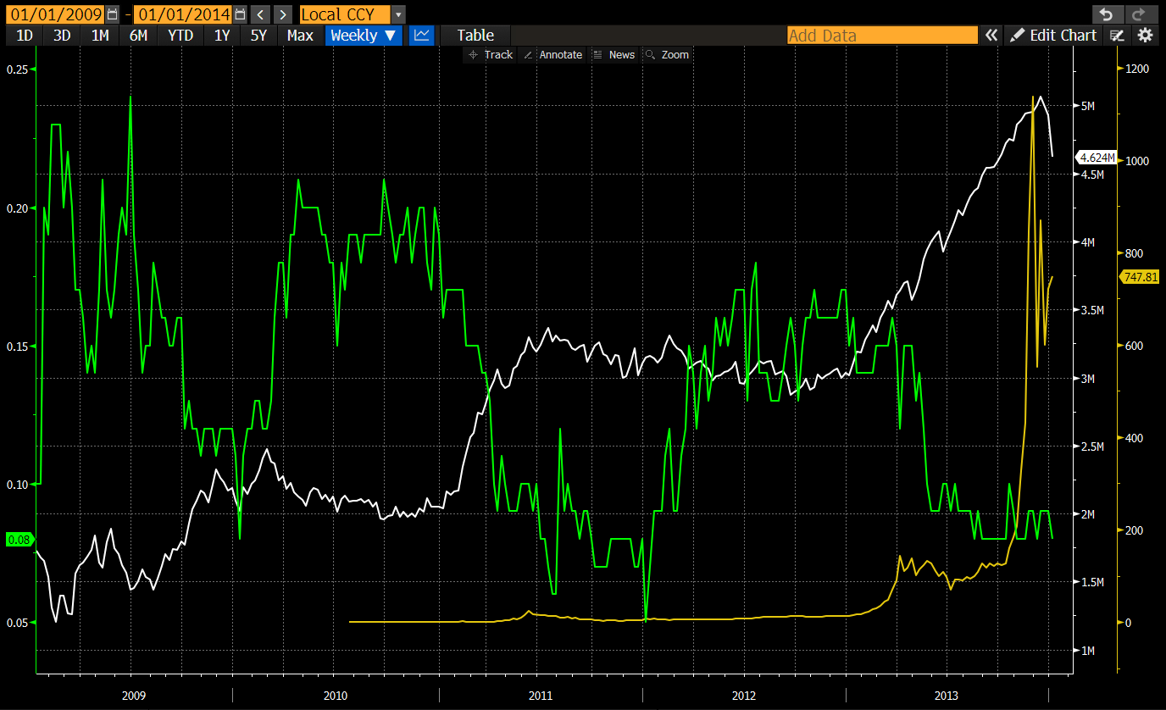Click the green 0.08 axis value label
The width and height of the screenshot is (1166, 710).
pyautogui.click(x=18, y=540)
